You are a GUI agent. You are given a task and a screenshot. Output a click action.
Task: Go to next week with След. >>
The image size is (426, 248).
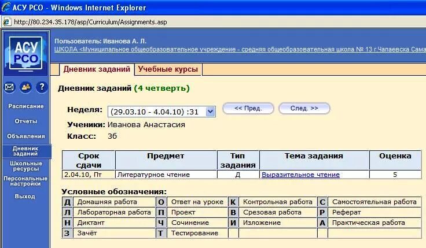pyautogui.click(x=304, y=108)
